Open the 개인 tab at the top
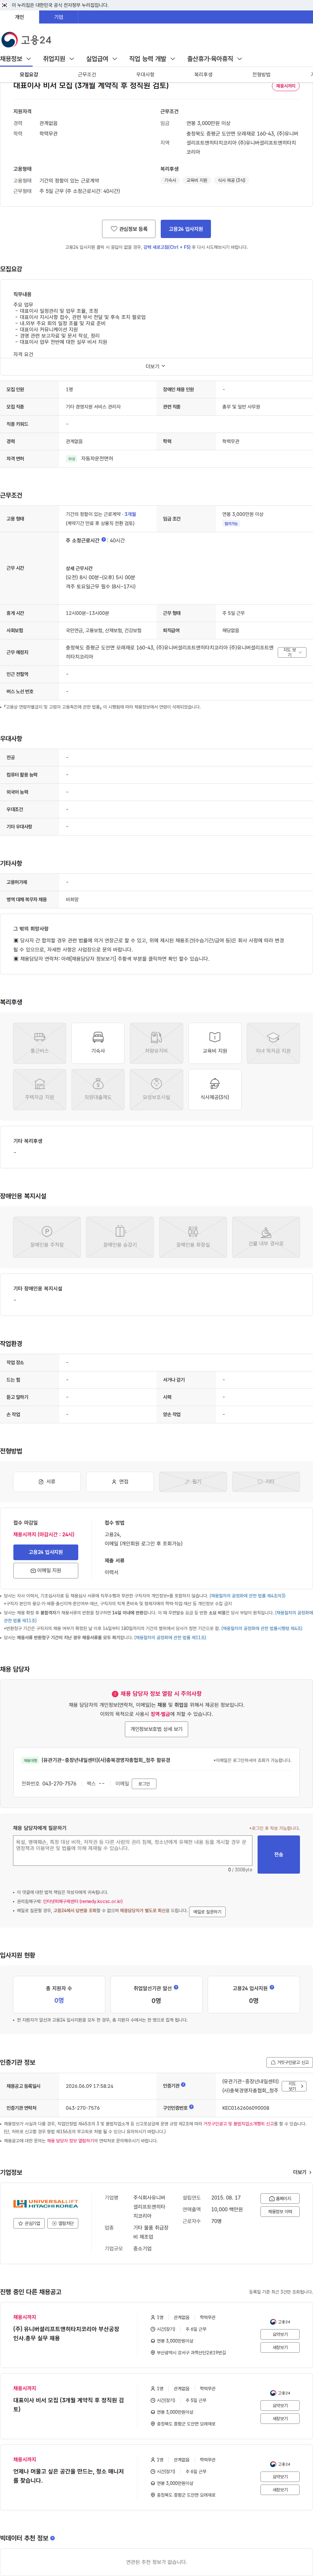313x2576 pixels. pos(19,17)
